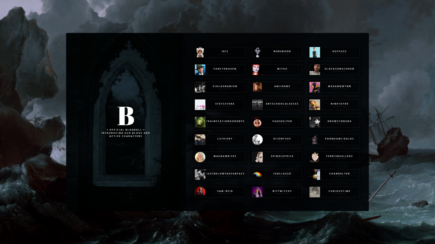435x244 pixels.
Task: Click the MEGANQWYNN pink avatar
Action: pos(315,87)
